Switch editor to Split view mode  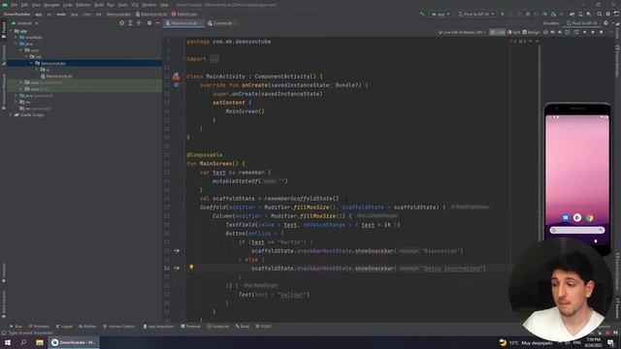tap(514, 32)
